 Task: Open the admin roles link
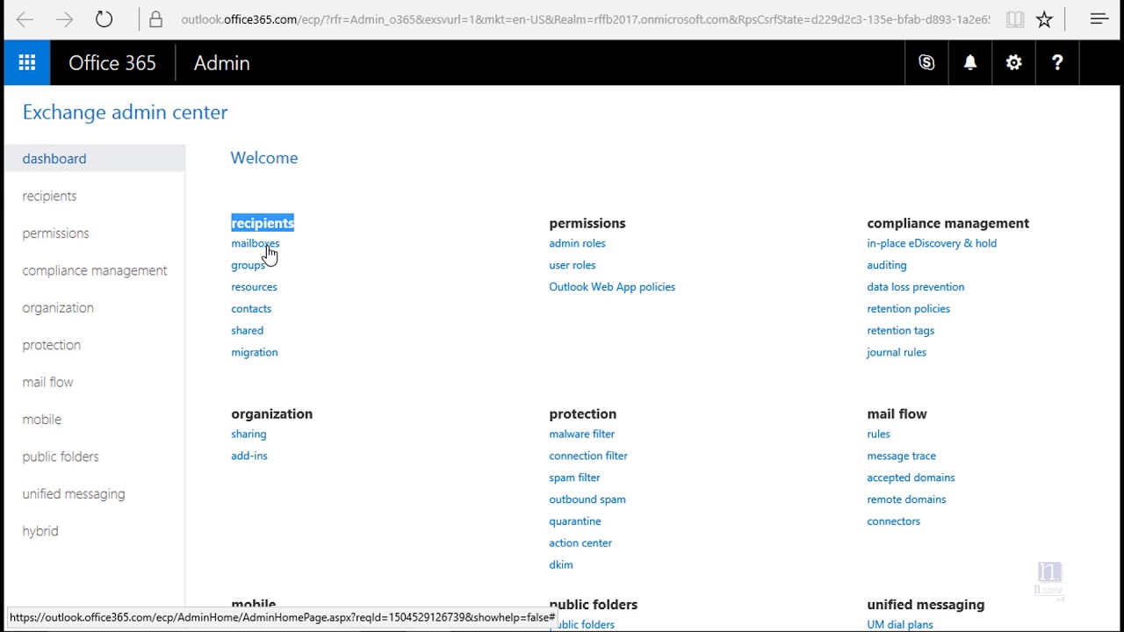(577, 243)
